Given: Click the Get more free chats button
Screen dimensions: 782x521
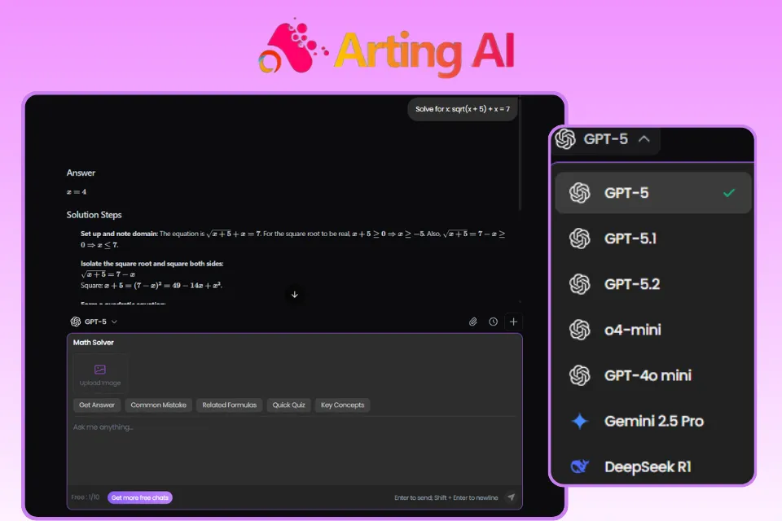Looking at the screenshot, I should pos(139,496).
